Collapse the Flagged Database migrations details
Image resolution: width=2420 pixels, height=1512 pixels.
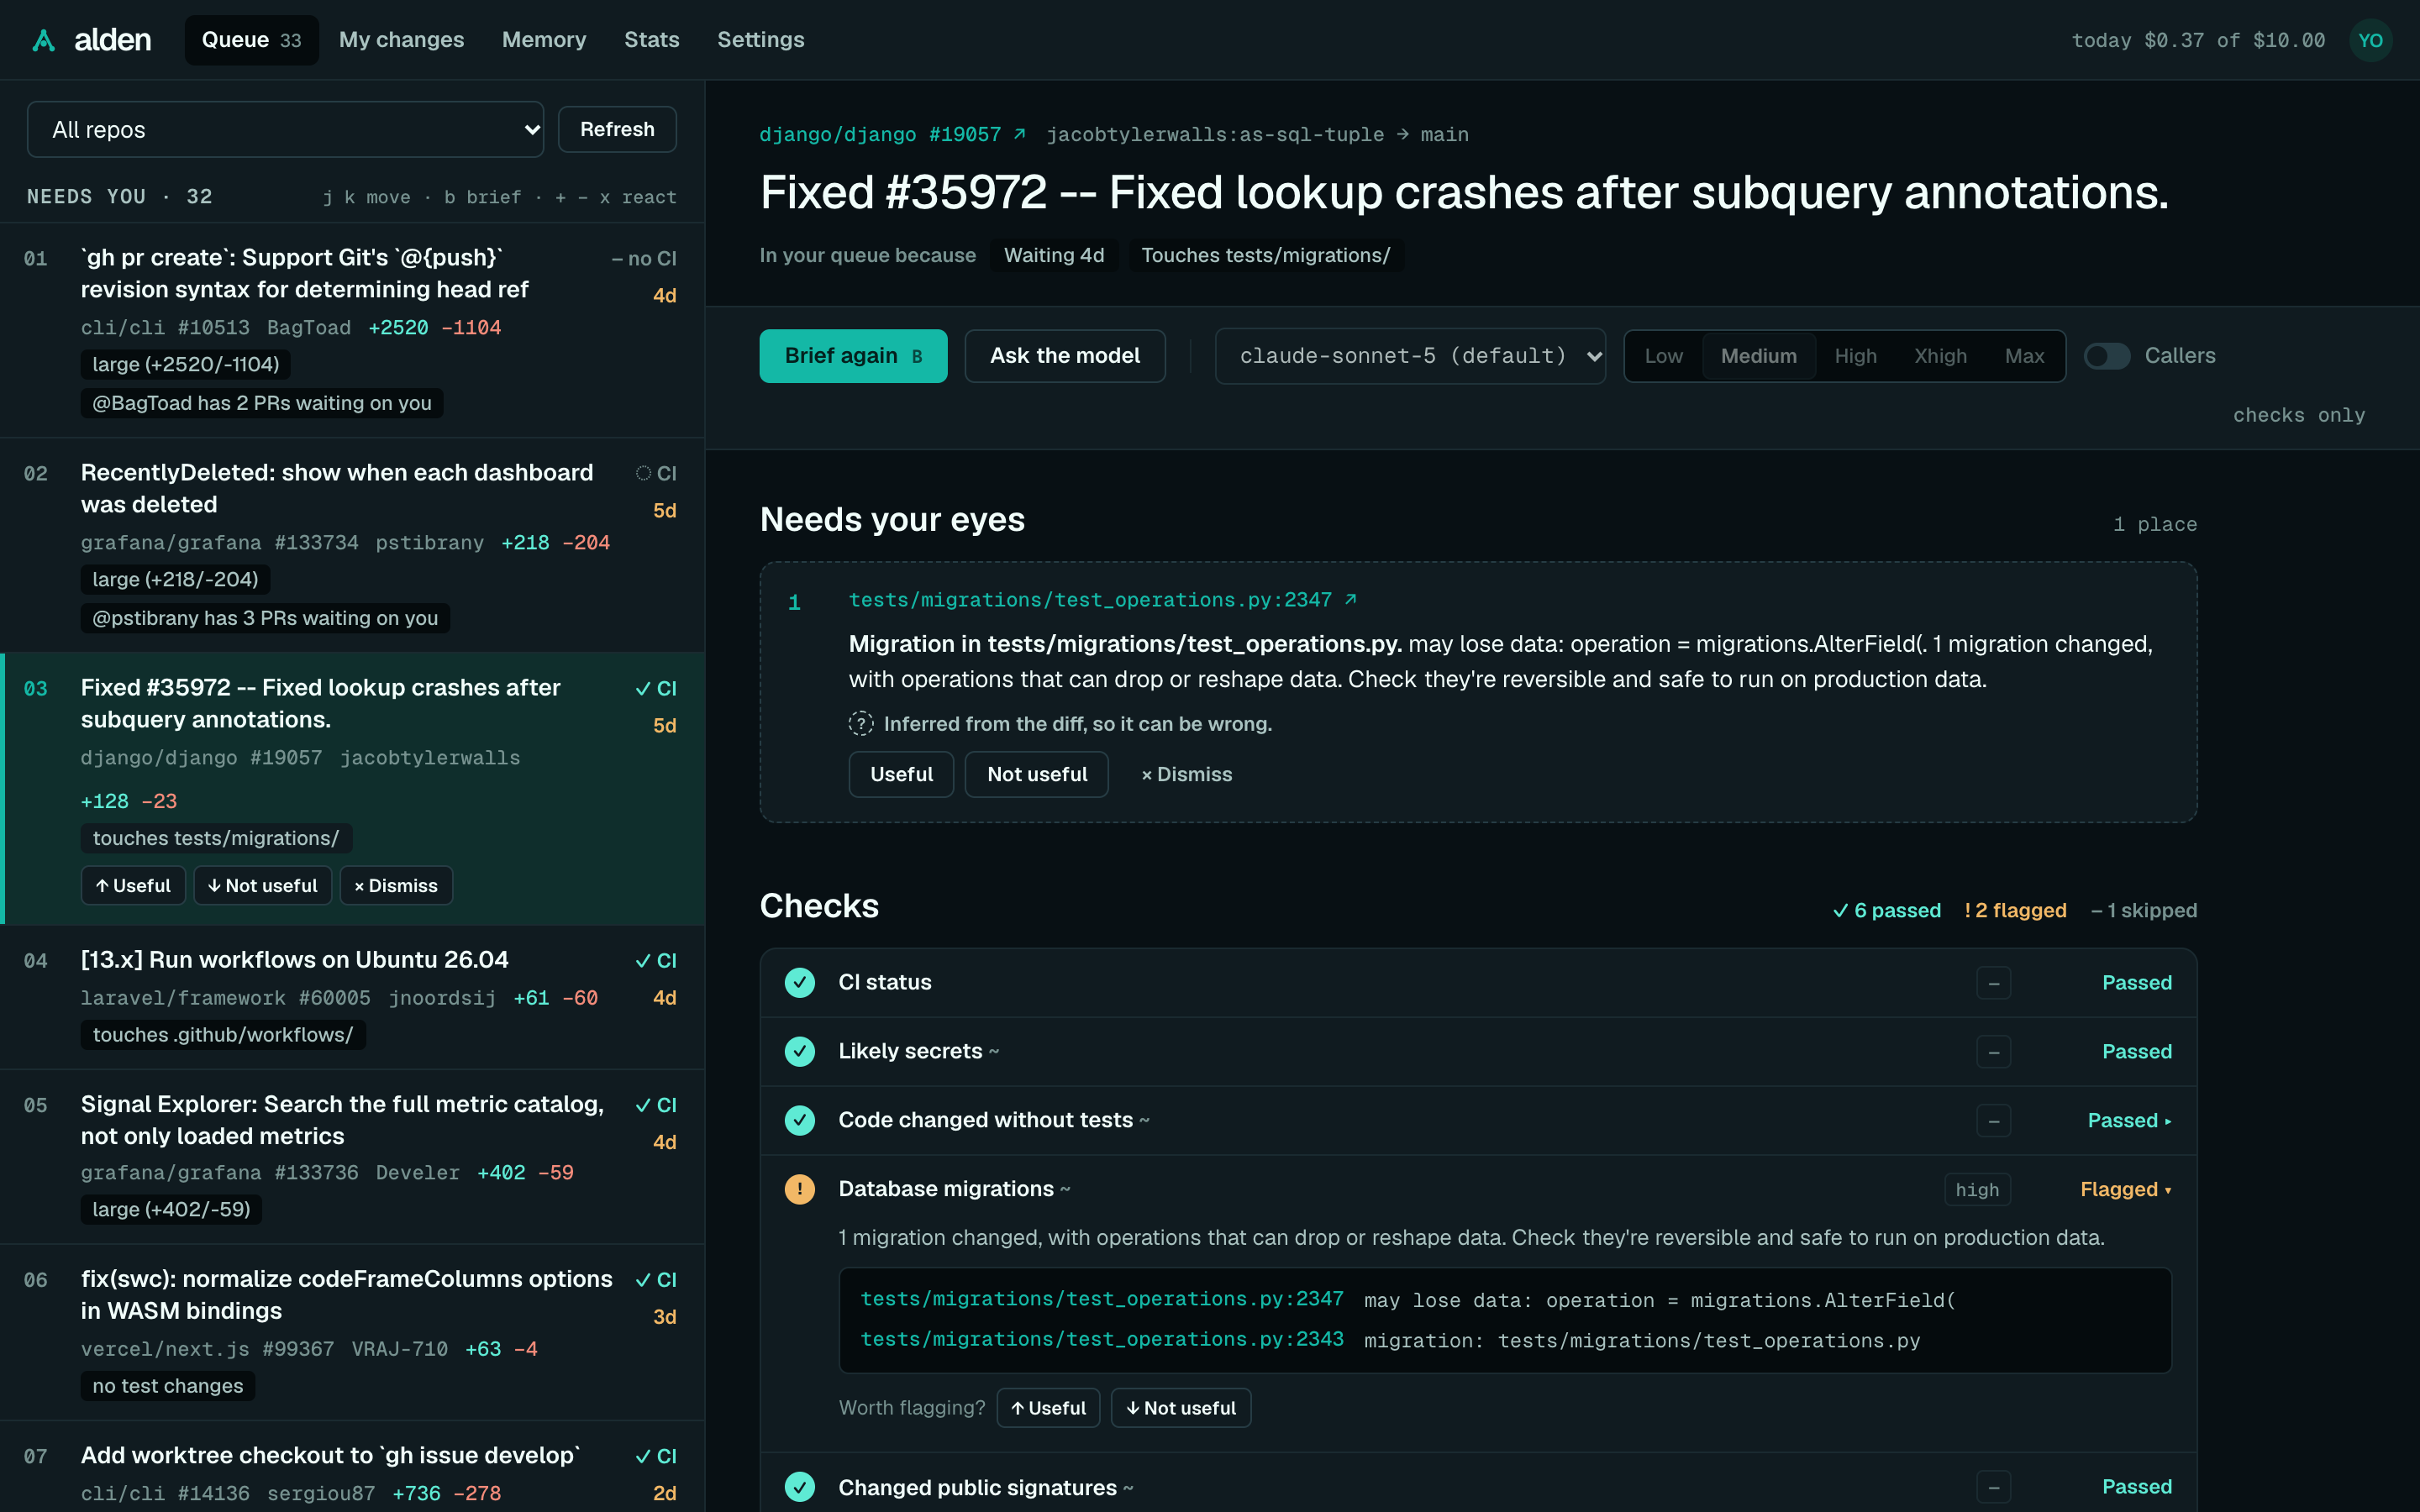pyautogui.click(x=2125, y=1189)
